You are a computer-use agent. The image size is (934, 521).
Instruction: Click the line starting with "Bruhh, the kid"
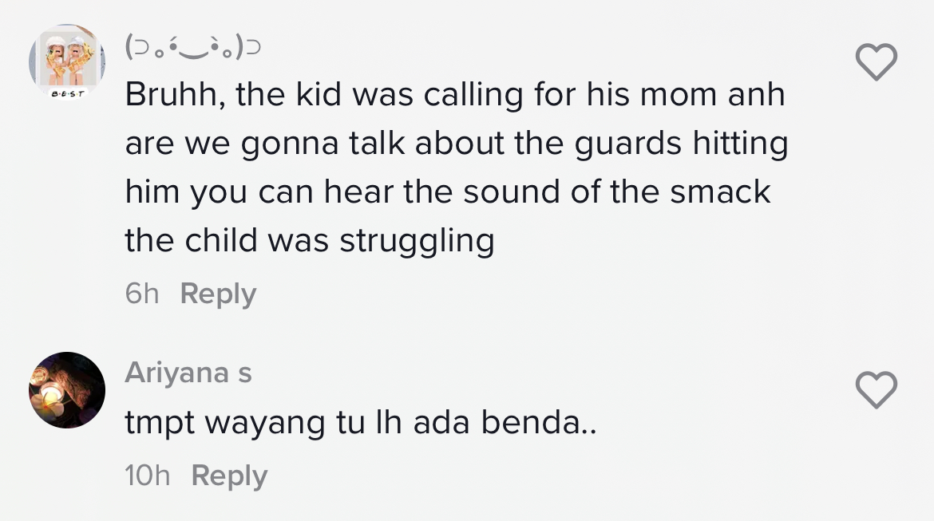pyautogui.click(x=454, y=96)
